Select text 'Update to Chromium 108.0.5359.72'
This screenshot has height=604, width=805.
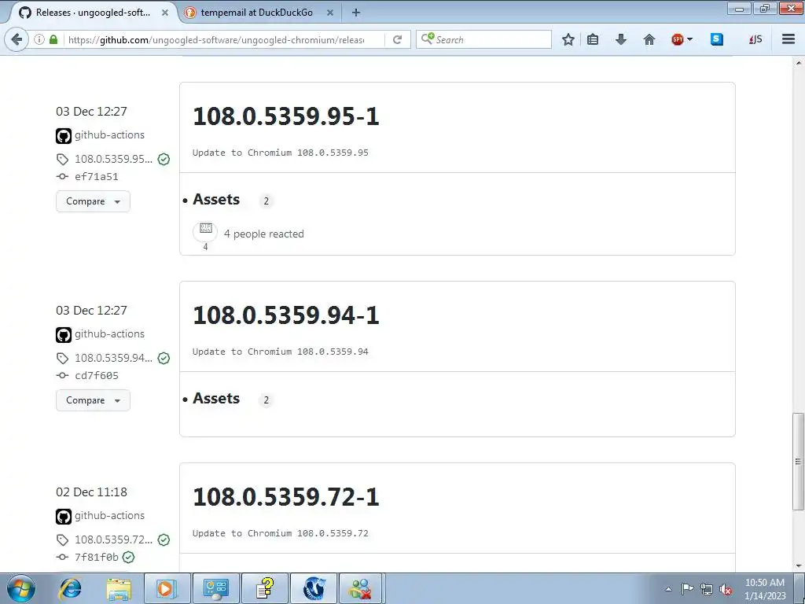pyautogui.click(x=281, y=534)
